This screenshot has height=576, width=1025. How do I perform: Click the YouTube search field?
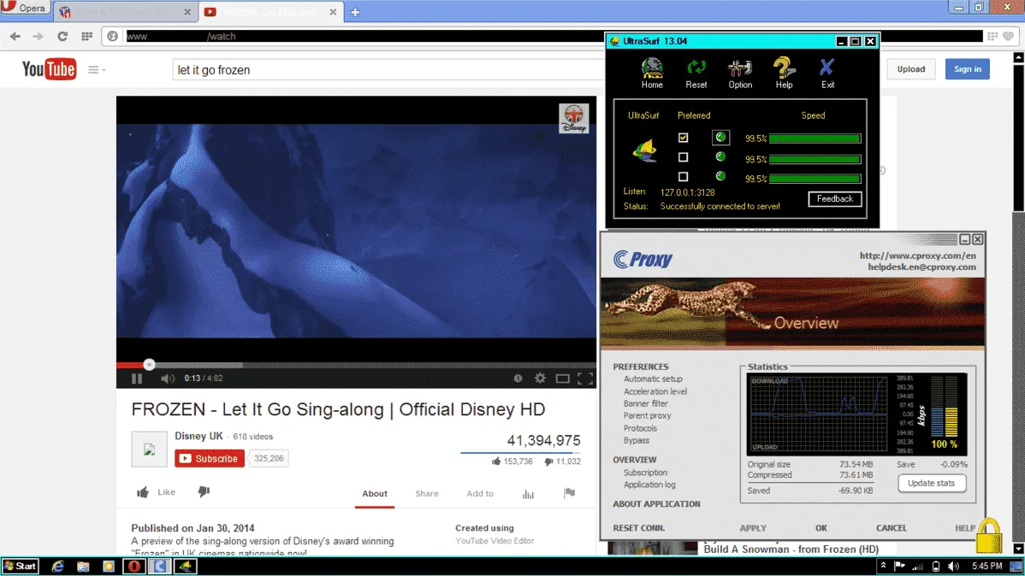(x=388, y=70)
